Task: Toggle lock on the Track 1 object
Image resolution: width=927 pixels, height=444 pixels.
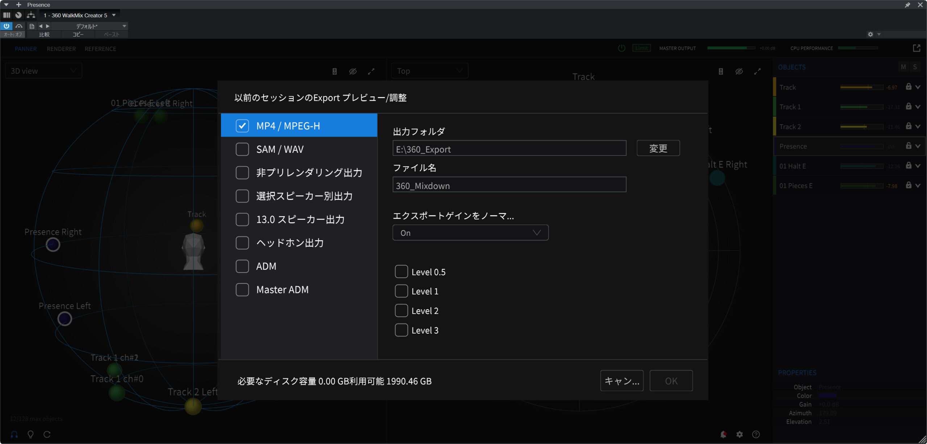Action: pos(909,106)
